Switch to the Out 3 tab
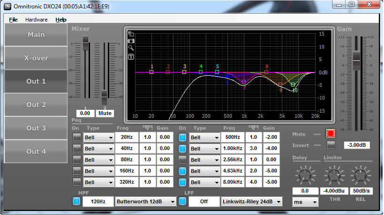 pyautogui.click(x=36, y=128)
